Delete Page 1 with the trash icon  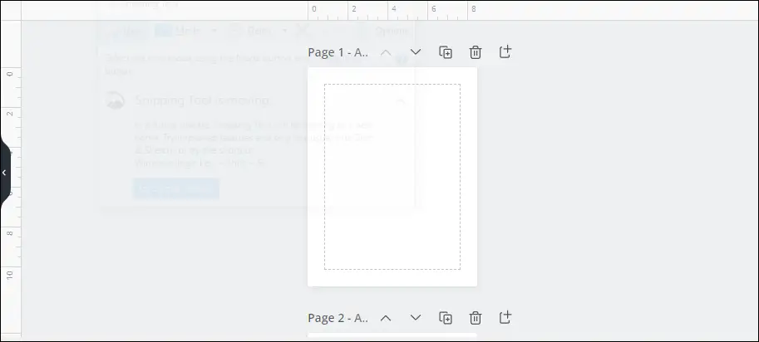click(x=476, y=52)
